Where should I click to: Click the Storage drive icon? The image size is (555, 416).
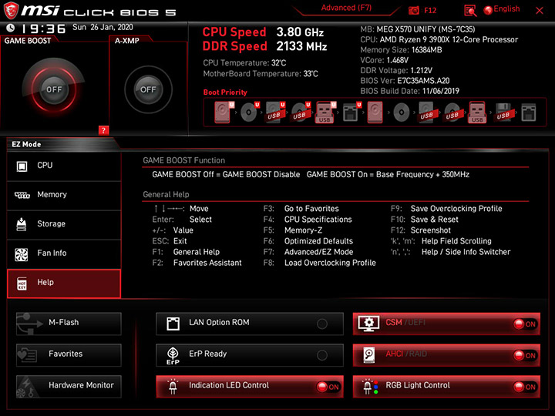[x=22, y=224]
